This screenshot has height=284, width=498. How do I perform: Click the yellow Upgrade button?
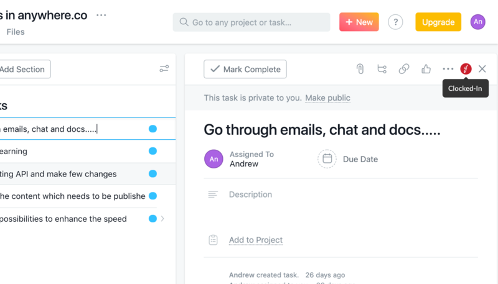point(438,22)
